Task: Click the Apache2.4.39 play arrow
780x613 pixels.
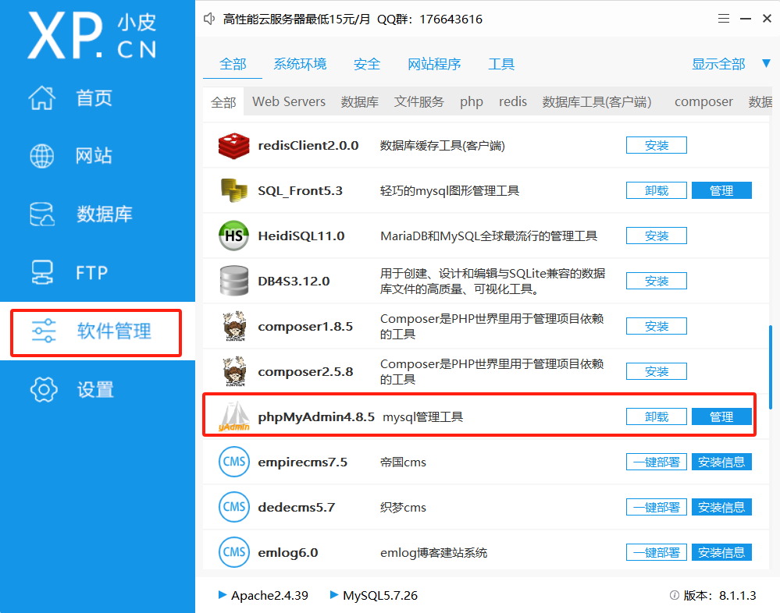Action: coord(223,594)
